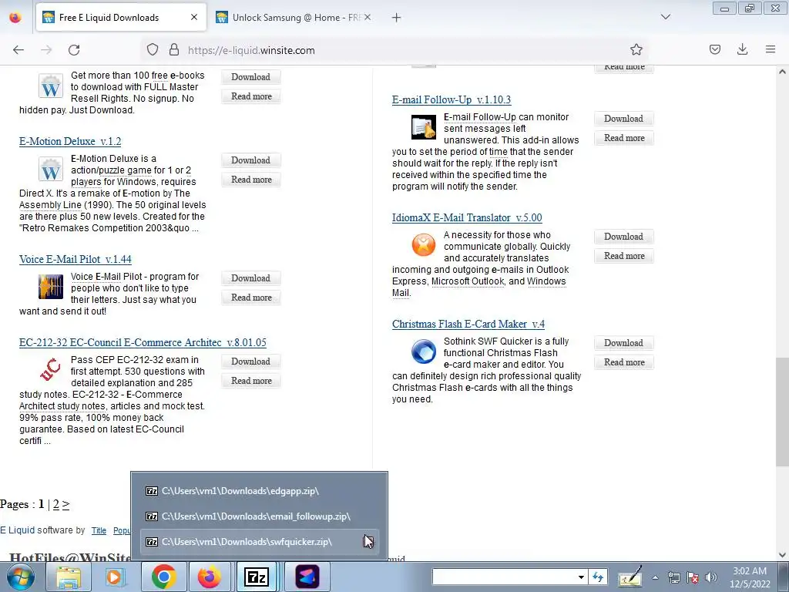Click the taskbar address refresh icon
The width and height of the screenshot is (789, 592).
pos(598,577)
